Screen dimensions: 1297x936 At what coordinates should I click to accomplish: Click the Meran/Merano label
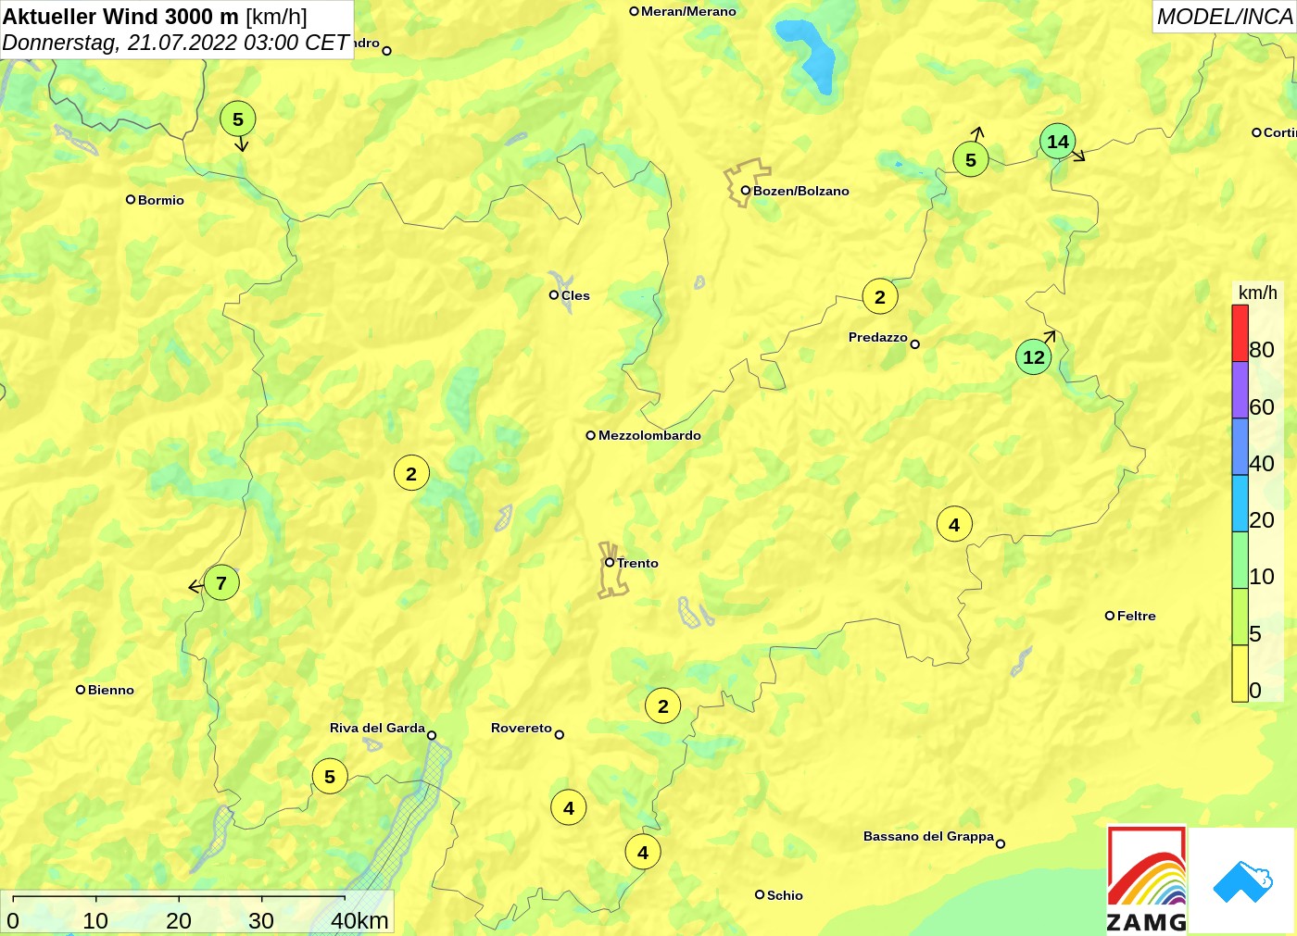688,12
